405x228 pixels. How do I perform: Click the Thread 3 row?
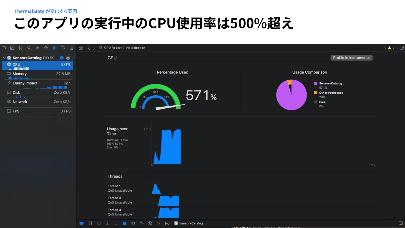pyautogui.click(x=241, y=200)
